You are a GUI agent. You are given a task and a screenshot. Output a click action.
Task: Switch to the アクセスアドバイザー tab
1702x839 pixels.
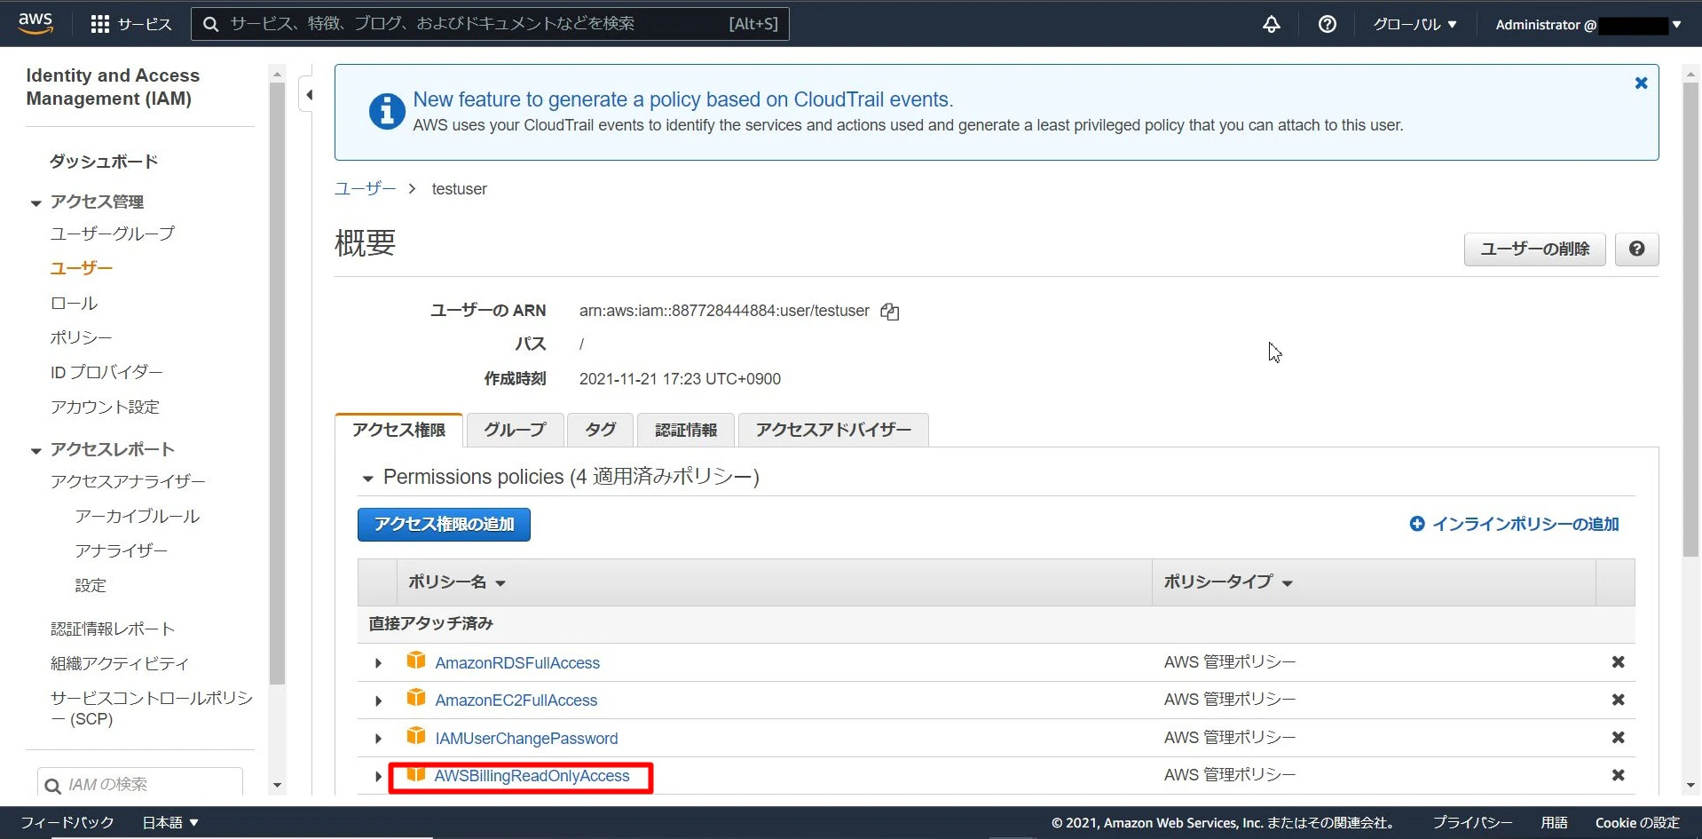coord(833,430)
